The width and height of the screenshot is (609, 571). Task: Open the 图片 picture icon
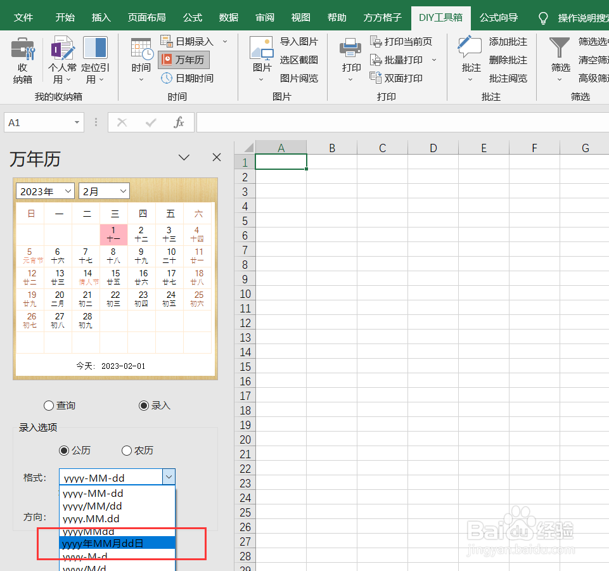tap(261, 49)
